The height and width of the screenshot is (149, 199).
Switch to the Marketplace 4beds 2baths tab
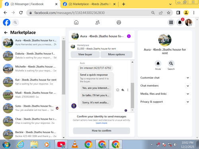point(89,4)
